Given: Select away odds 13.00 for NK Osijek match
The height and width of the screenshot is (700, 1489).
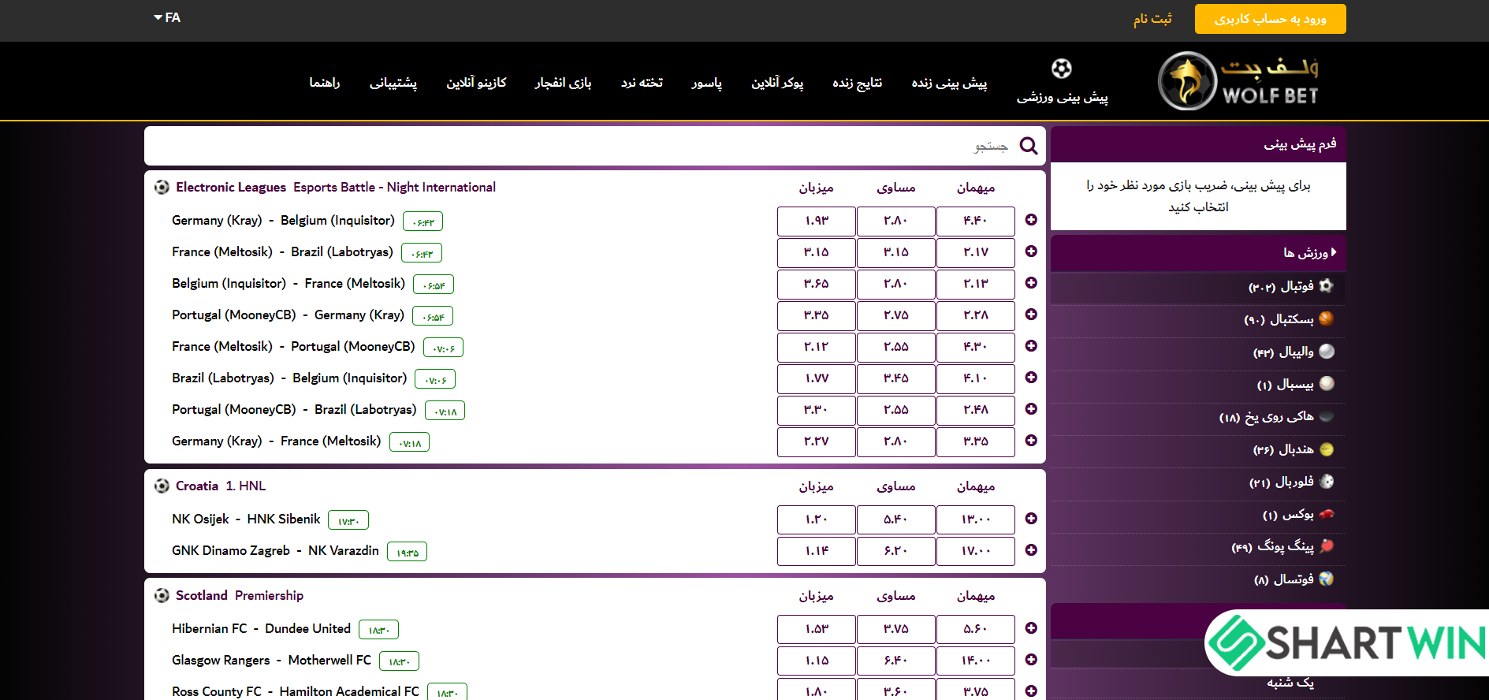Looking at the screenshot, I should pyautogui.click(x=976, y=519).
